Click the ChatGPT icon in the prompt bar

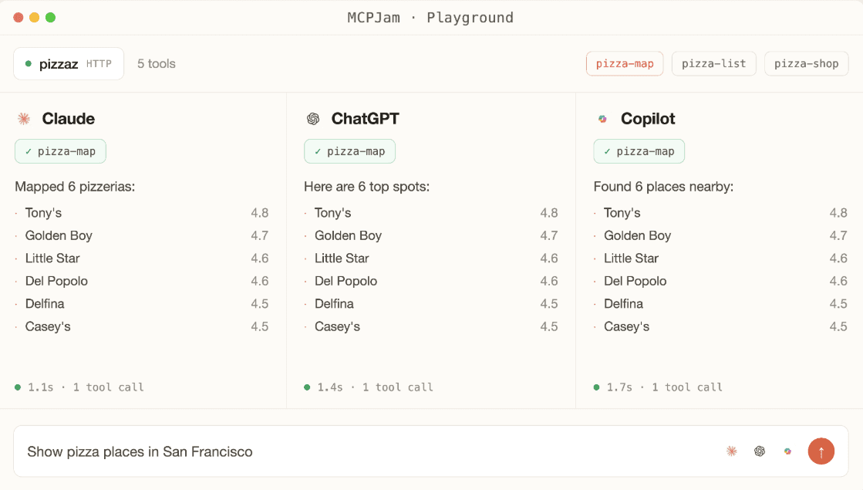click(760, 451)
